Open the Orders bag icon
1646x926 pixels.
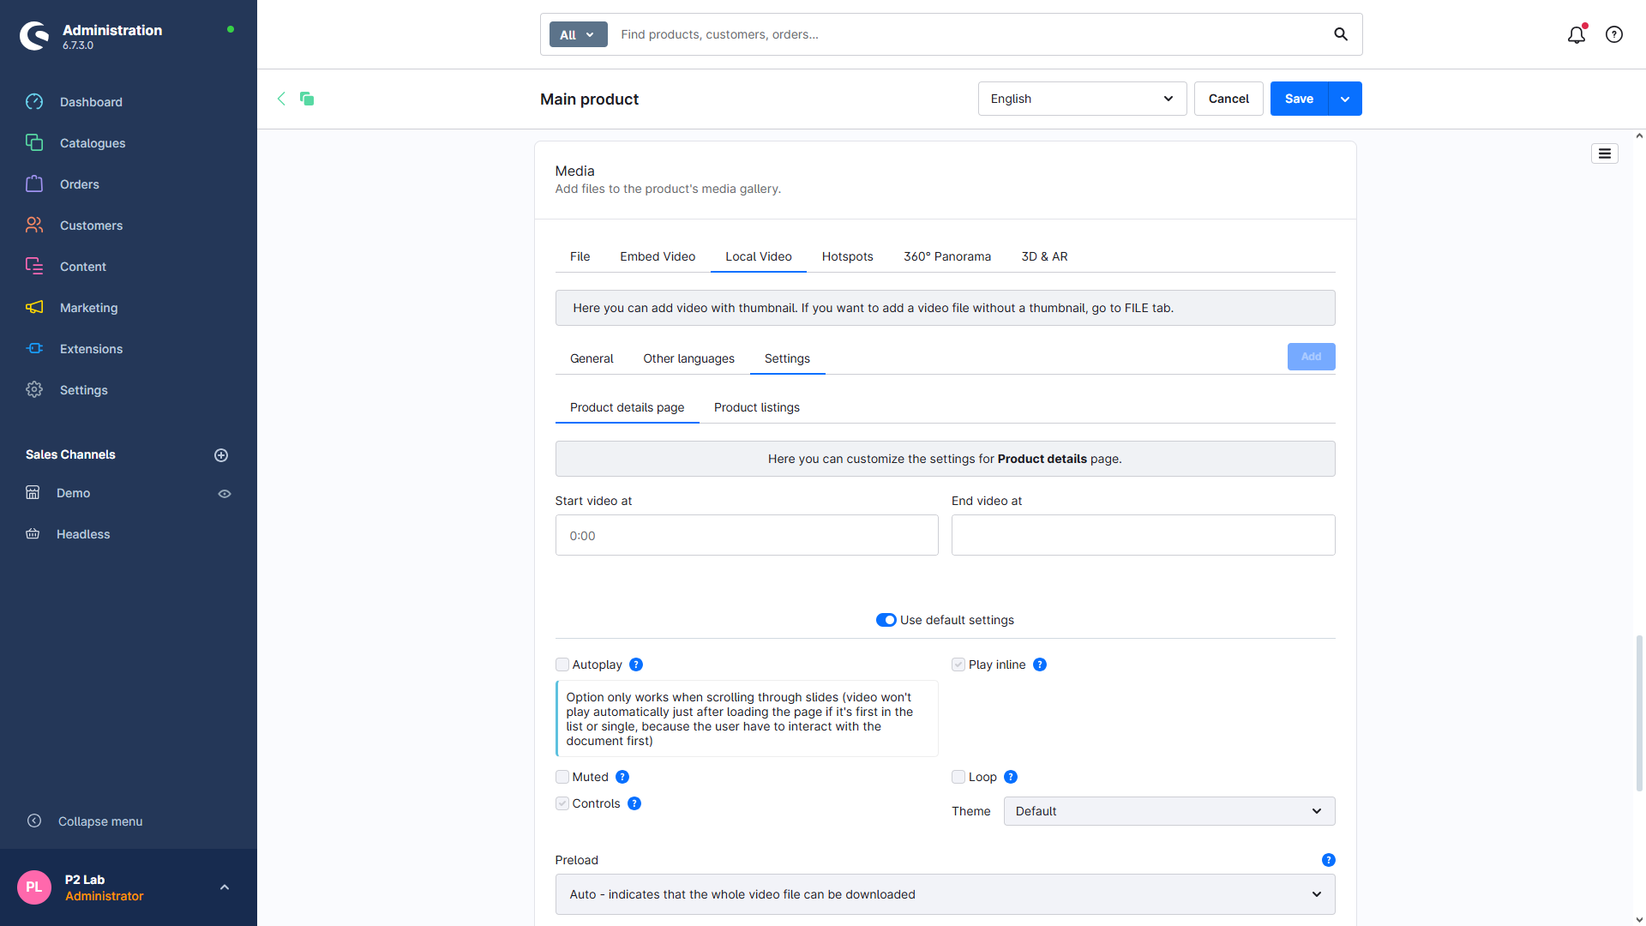(x=34, y=184)
